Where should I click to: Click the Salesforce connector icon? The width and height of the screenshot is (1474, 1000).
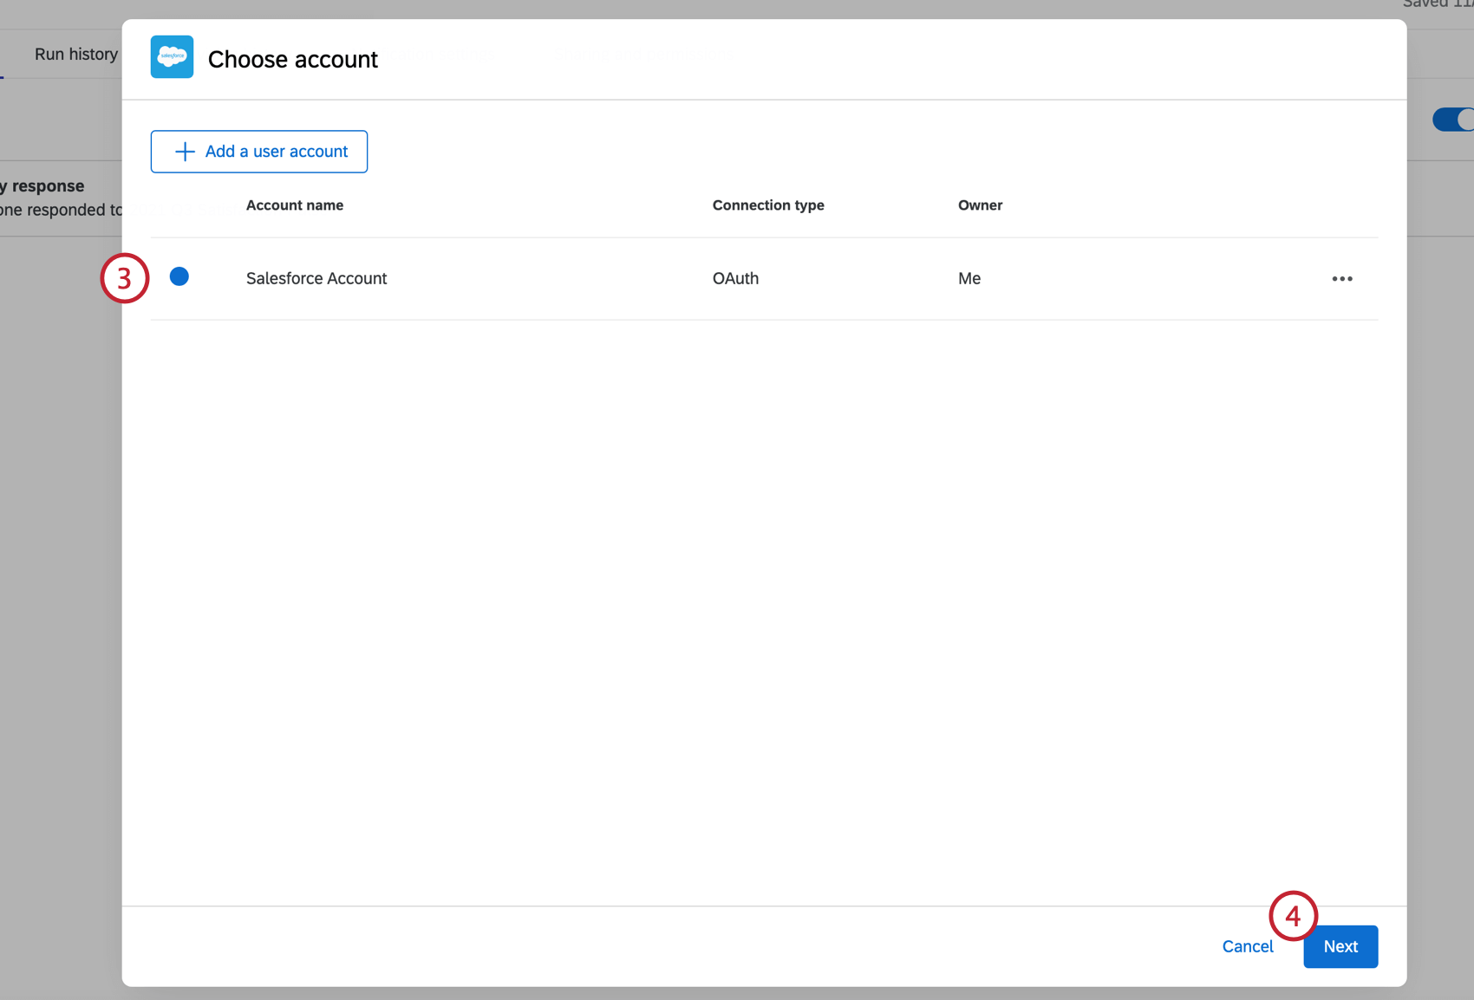(x=171, y=56)
